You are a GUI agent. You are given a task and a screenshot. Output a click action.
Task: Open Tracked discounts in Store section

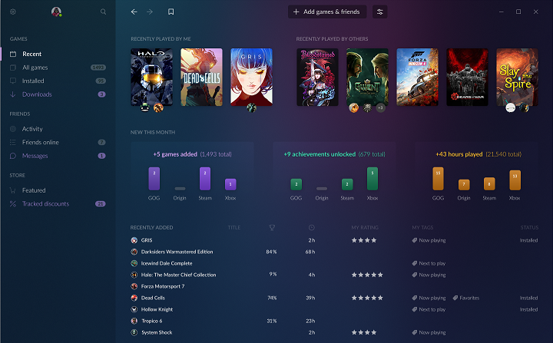[45, 204]
